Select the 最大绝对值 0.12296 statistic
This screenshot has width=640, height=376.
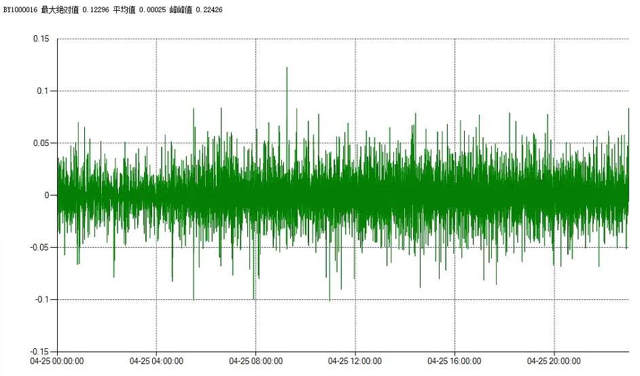pyautogui.click(x=75, y=10)
